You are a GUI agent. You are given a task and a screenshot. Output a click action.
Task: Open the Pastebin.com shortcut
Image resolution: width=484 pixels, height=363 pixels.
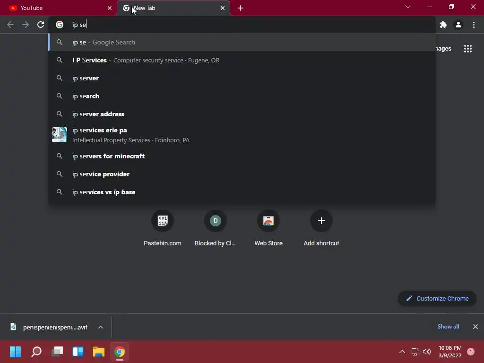click(x=163, y=228)
